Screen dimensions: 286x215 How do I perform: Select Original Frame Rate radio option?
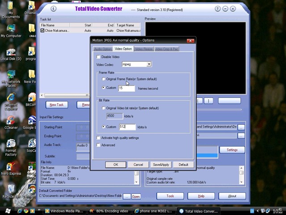point(103,79)
